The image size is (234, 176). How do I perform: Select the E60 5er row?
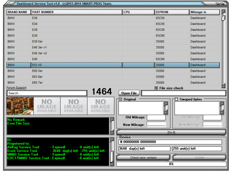point(113,71)
